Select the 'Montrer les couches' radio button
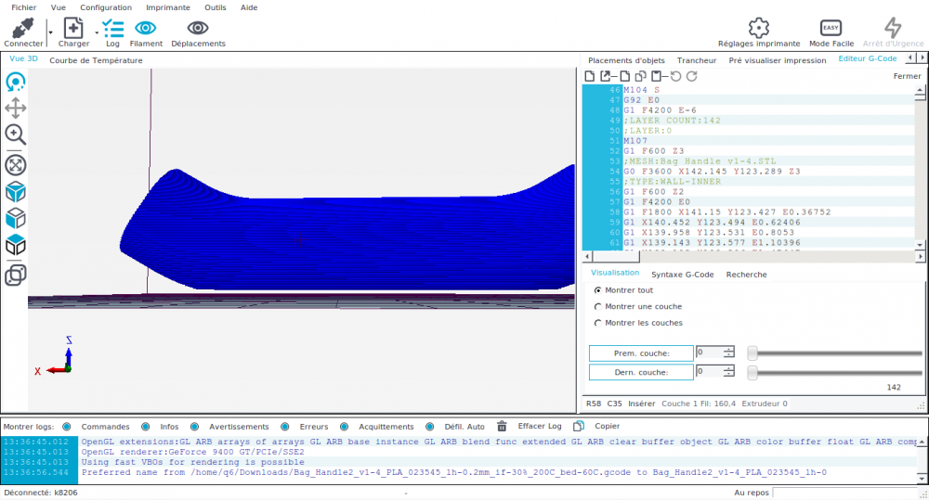 pyautogui.click(x=597, y=324)
